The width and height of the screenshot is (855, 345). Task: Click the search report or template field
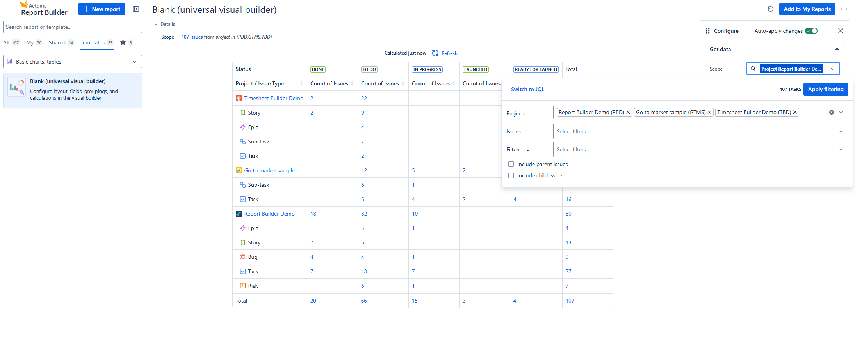[x=73, y=27]
